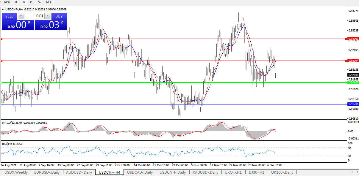Switch to the EURUSD-,Daily tab
The width and height of the screenshot is (359, 176).
coord(47,172)
